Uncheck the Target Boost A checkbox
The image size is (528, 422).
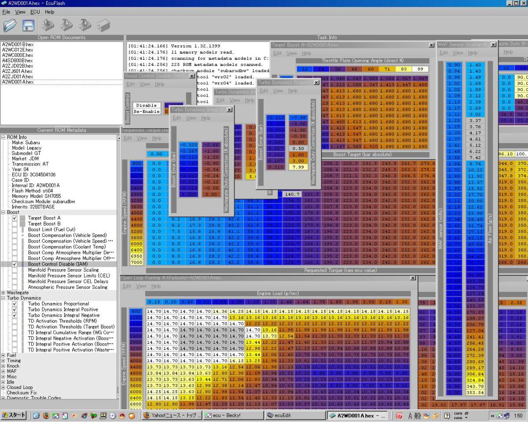coord(15,218)
